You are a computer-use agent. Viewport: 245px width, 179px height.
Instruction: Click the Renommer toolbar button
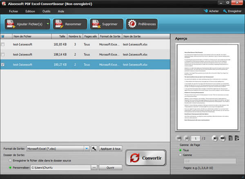click(70, 24)
